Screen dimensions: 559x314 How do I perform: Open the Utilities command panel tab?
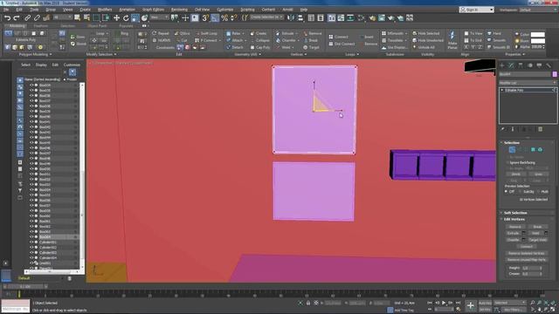tap(549, 65)
